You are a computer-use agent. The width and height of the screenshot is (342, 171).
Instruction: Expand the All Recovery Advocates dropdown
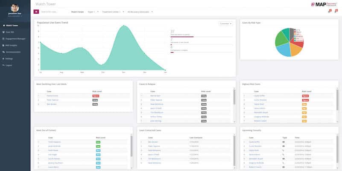(140, 12)
